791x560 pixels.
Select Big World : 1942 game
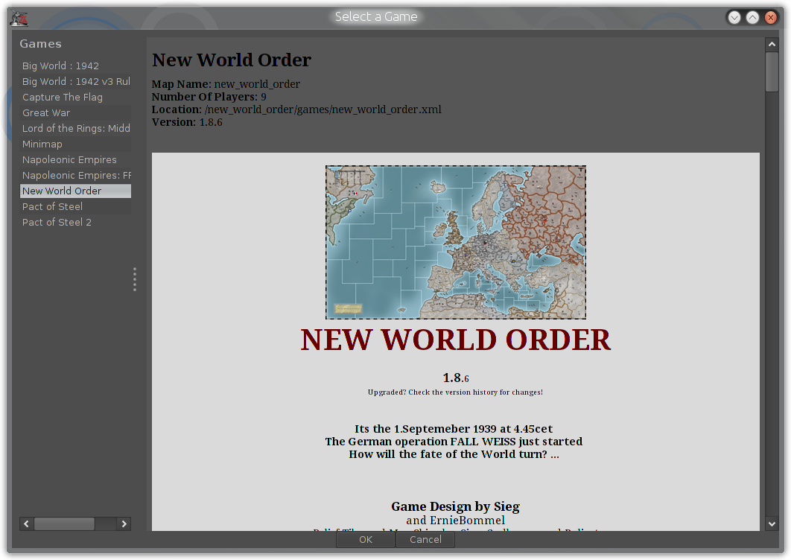(x=75, y=66)
